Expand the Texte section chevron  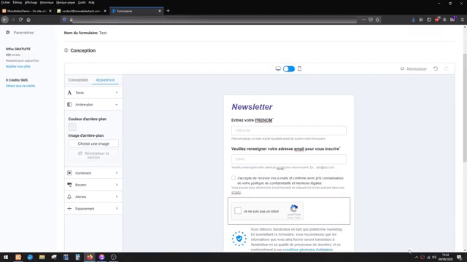(x=117, y=92)
